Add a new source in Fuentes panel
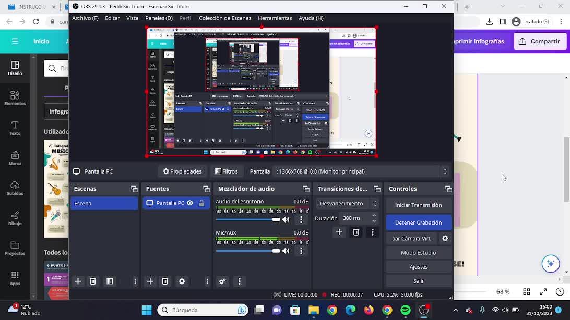Image resolution: width=570 pixels, height=320 pixels. pyautogui.click(x=150, y=281)
